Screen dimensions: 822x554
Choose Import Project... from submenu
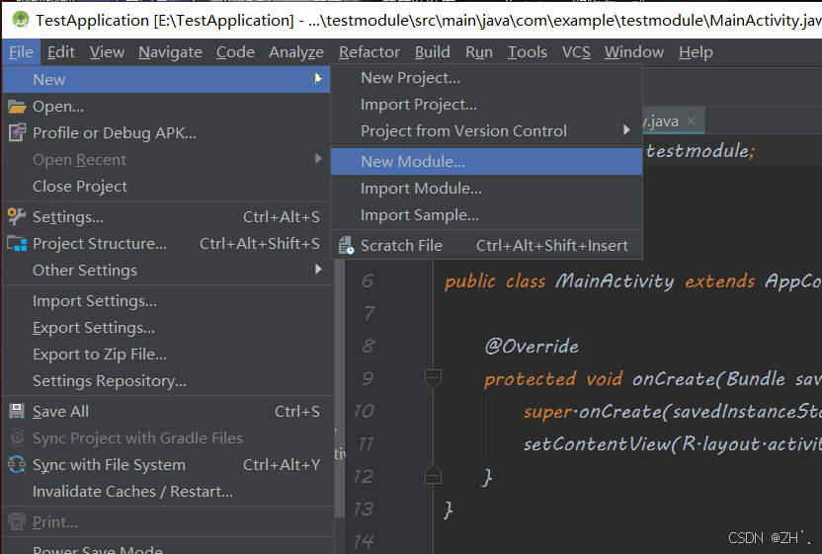coord(486,105)
